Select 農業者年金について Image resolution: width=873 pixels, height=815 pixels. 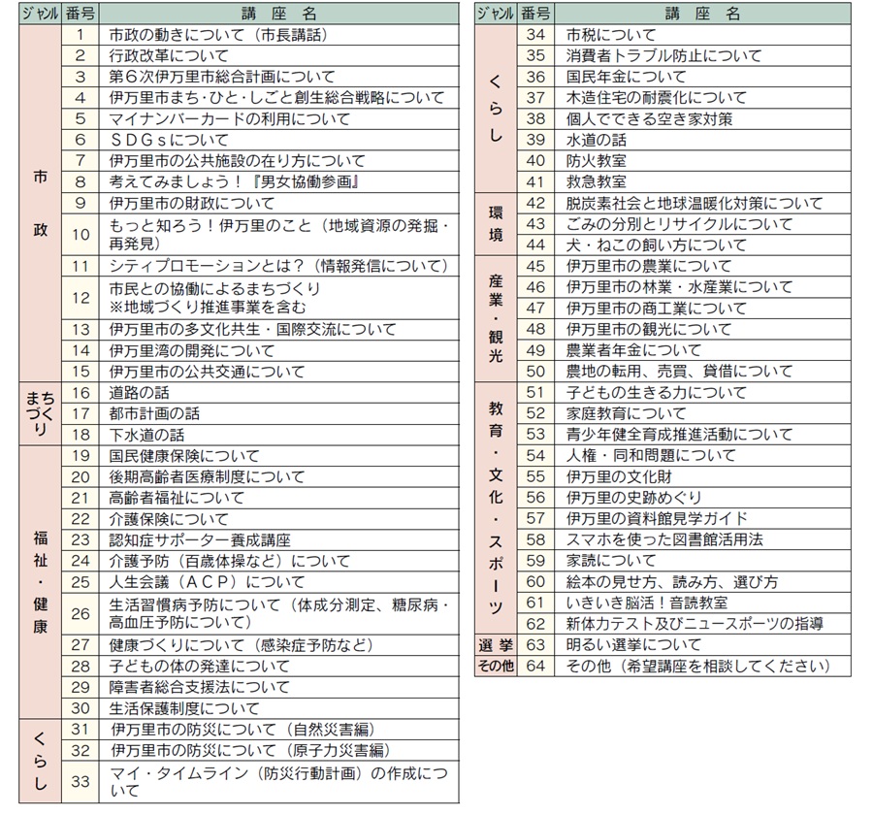click(x=633, y=350)
